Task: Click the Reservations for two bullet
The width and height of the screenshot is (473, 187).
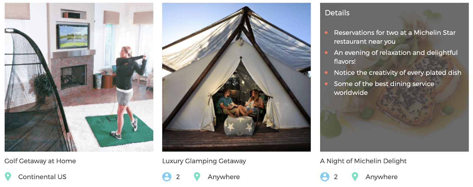Action: click(395, 37)
